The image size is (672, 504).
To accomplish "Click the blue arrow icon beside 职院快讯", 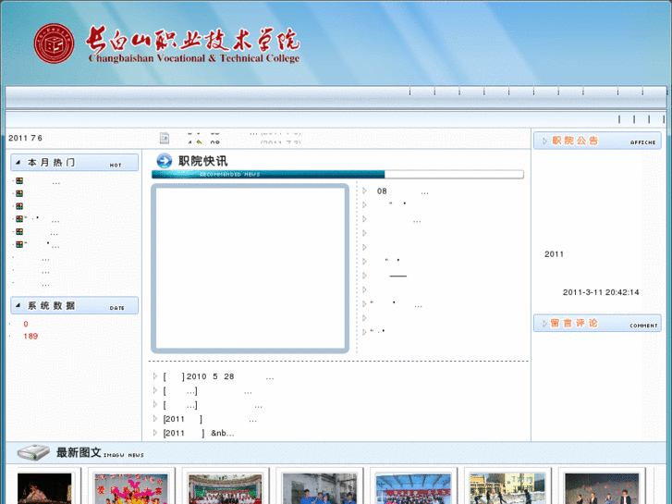I will tap(165, 160).
